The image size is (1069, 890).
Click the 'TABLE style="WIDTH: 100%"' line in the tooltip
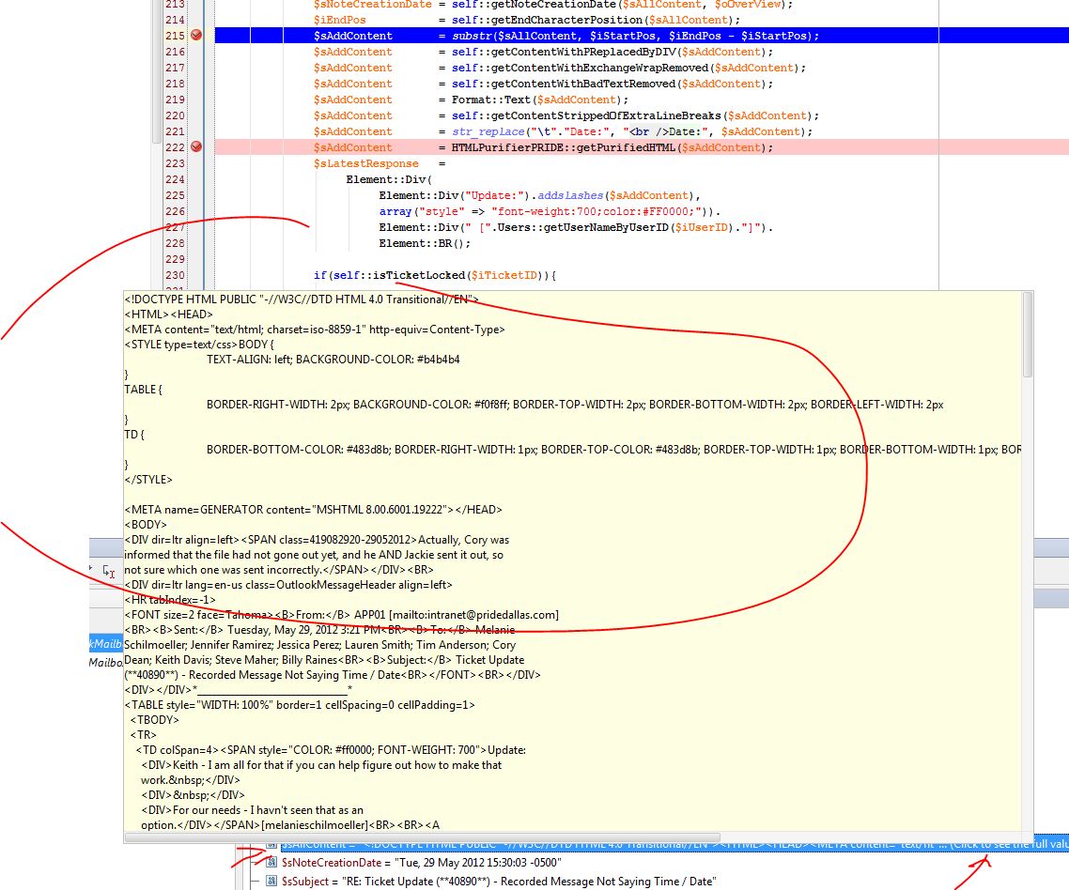pyautogui.click(x=300, y=705)
